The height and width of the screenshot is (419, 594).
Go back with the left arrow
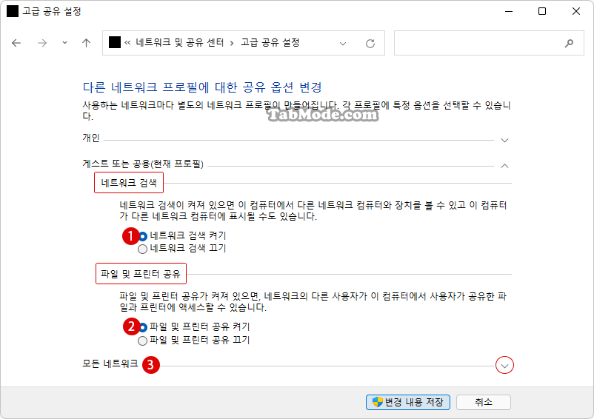16,43
